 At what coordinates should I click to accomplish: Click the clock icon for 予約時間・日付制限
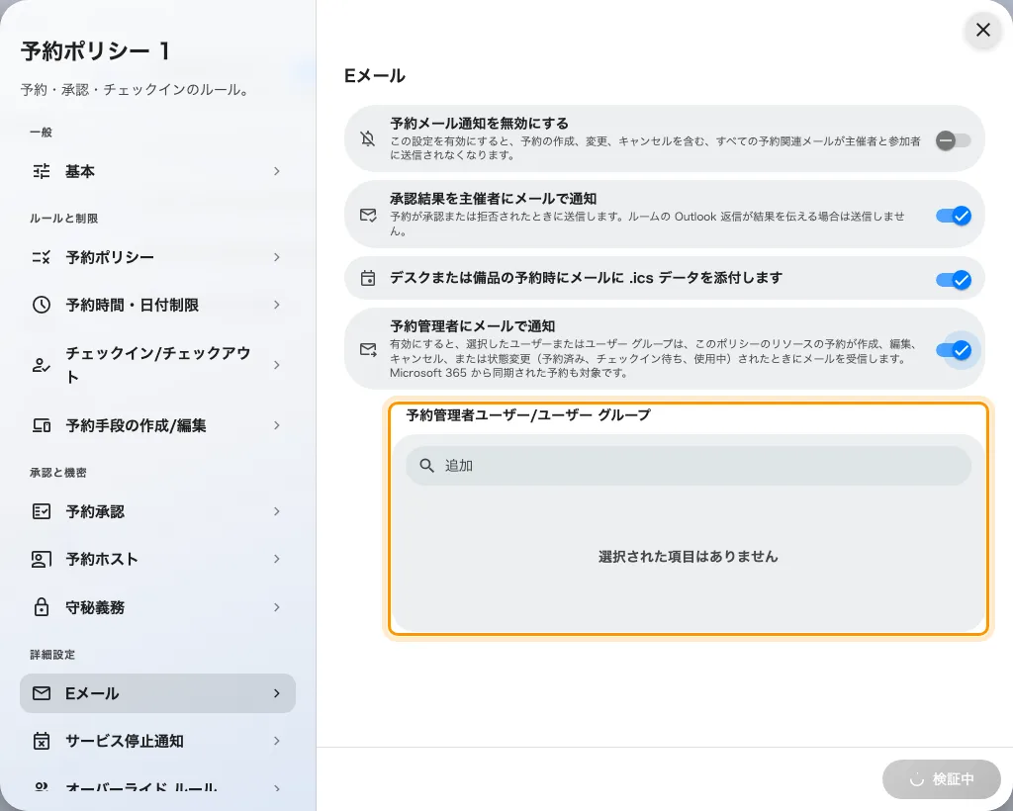point(42,305)
